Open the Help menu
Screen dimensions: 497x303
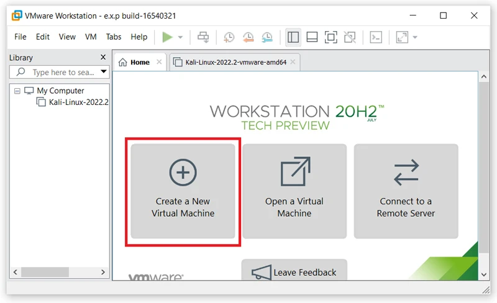(139, 37)
